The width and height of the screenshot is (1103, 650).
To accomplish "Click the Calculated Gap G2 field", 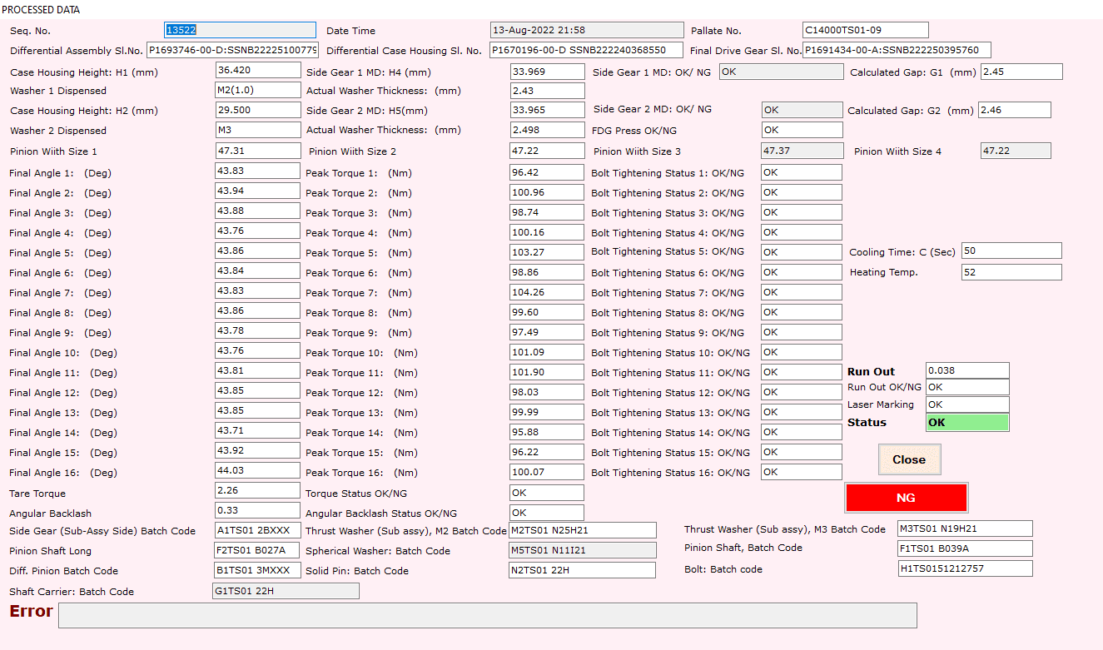I will [x=1015, y=110].
